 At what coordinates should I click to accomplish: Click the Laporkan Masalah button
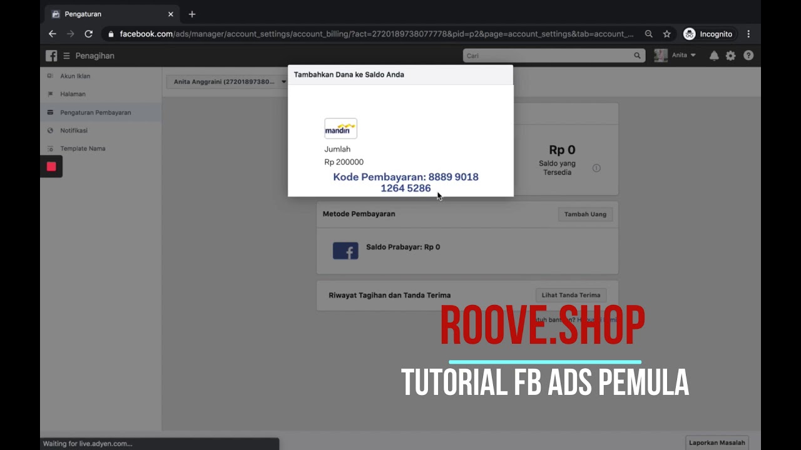pos(717,442)
